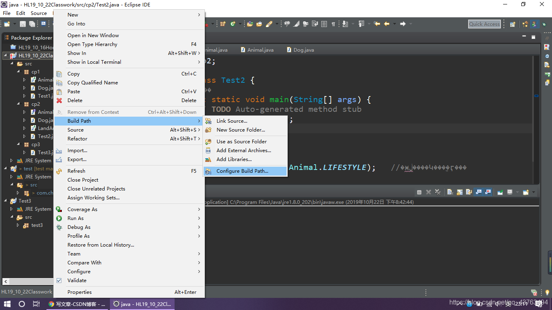Collapse the cp3 package node
The width and height of the screenshot is (552, 310).
(18, 145)
